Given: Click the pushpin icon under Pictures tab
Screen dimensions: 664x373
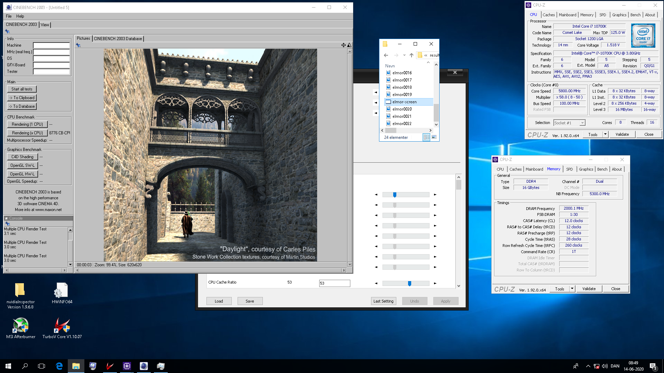Looking at the screenshot, I should tap(78, 45).
